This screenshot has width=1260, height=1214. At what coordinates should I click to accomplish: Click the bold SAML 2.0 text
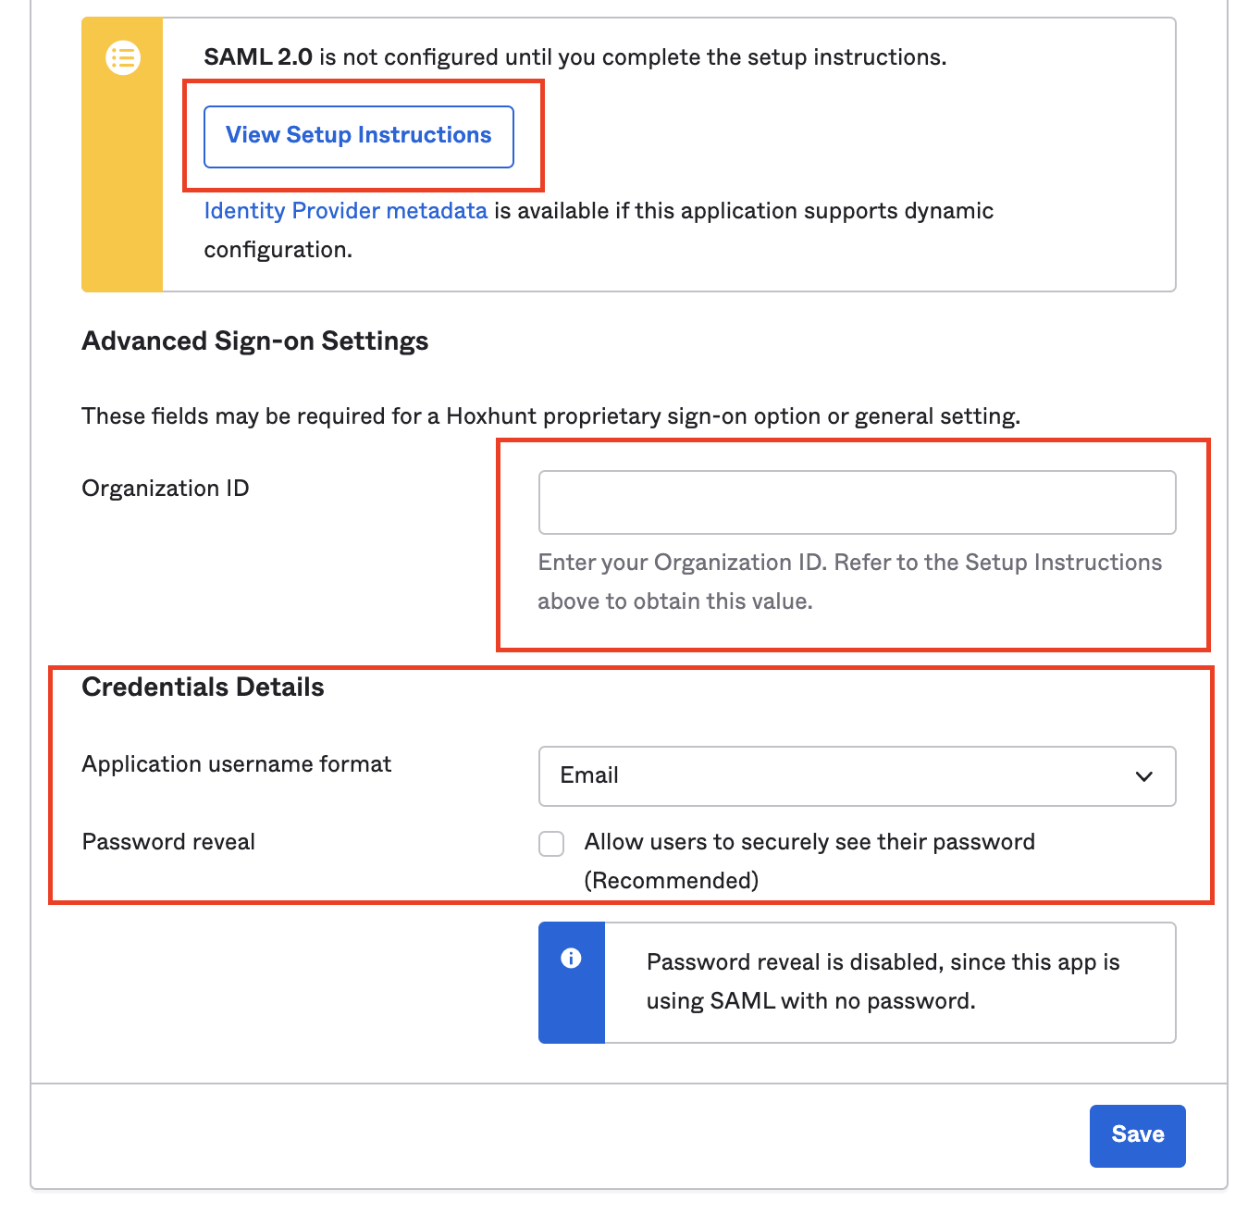click(258, 57)
